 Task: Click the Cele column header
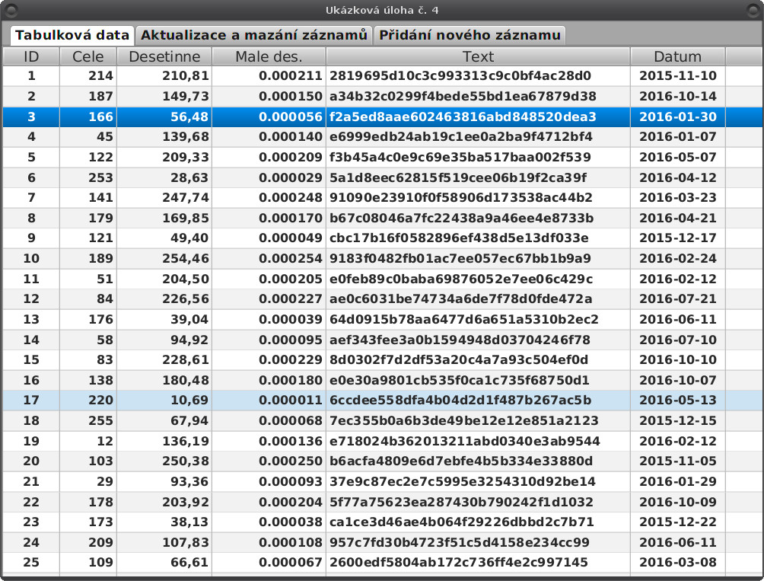click(x=88, y=56)
